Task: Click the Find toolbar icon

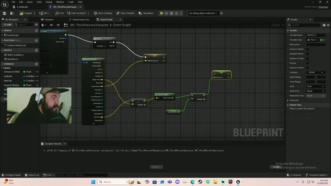Action: point(59,13)
